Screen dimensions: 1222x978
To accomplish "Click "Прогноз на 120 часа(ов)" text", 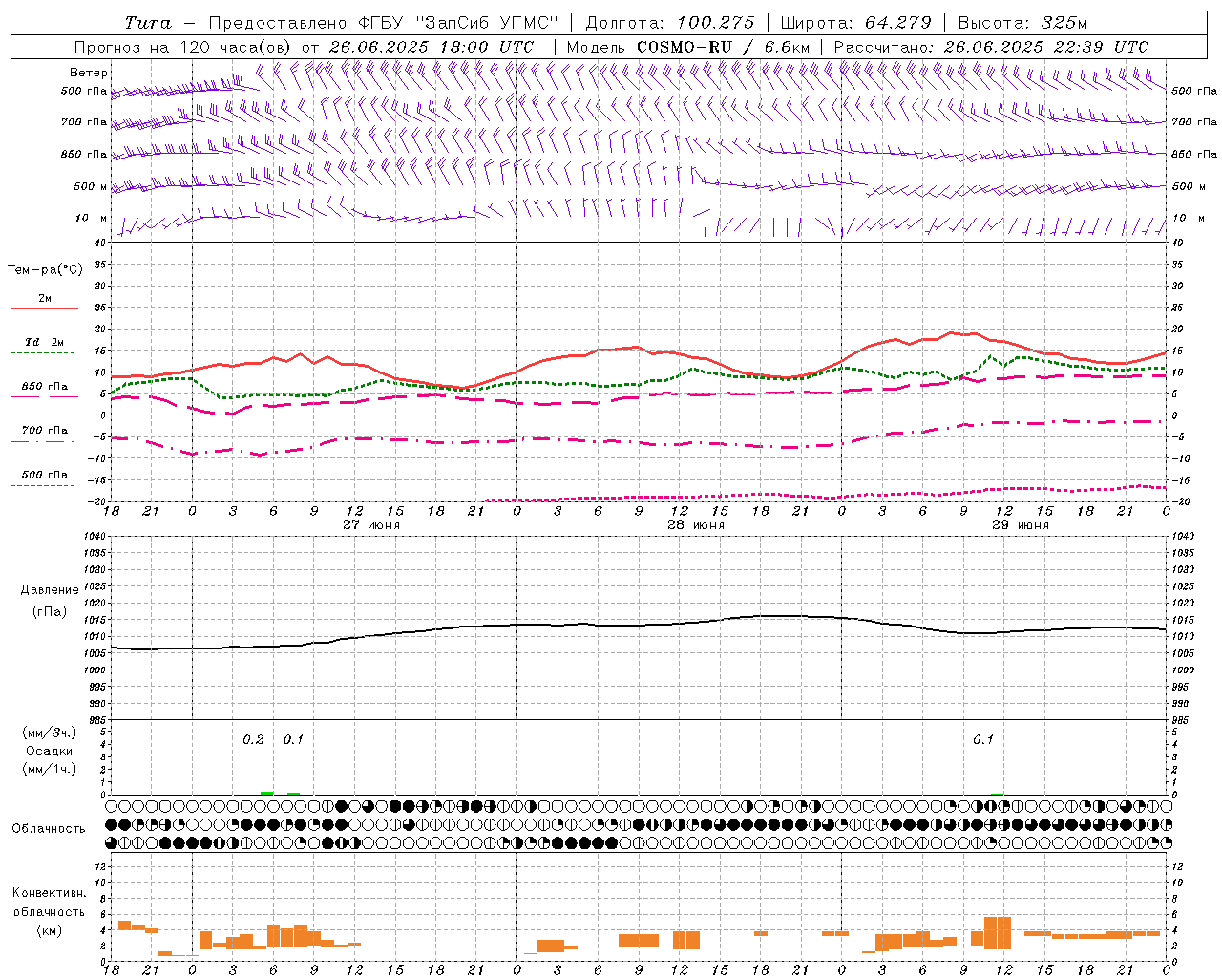I will (x=182, y=47).
